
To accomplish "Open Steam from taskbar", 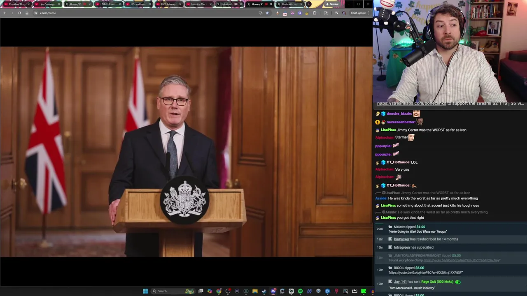I will click(x=264, y=291).
